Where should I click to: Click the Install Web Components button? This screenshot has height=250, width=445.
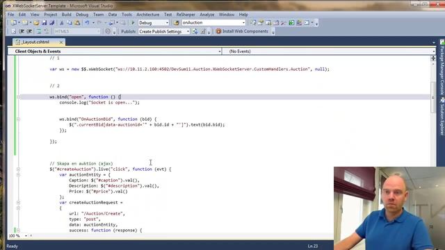pos(242,31)
